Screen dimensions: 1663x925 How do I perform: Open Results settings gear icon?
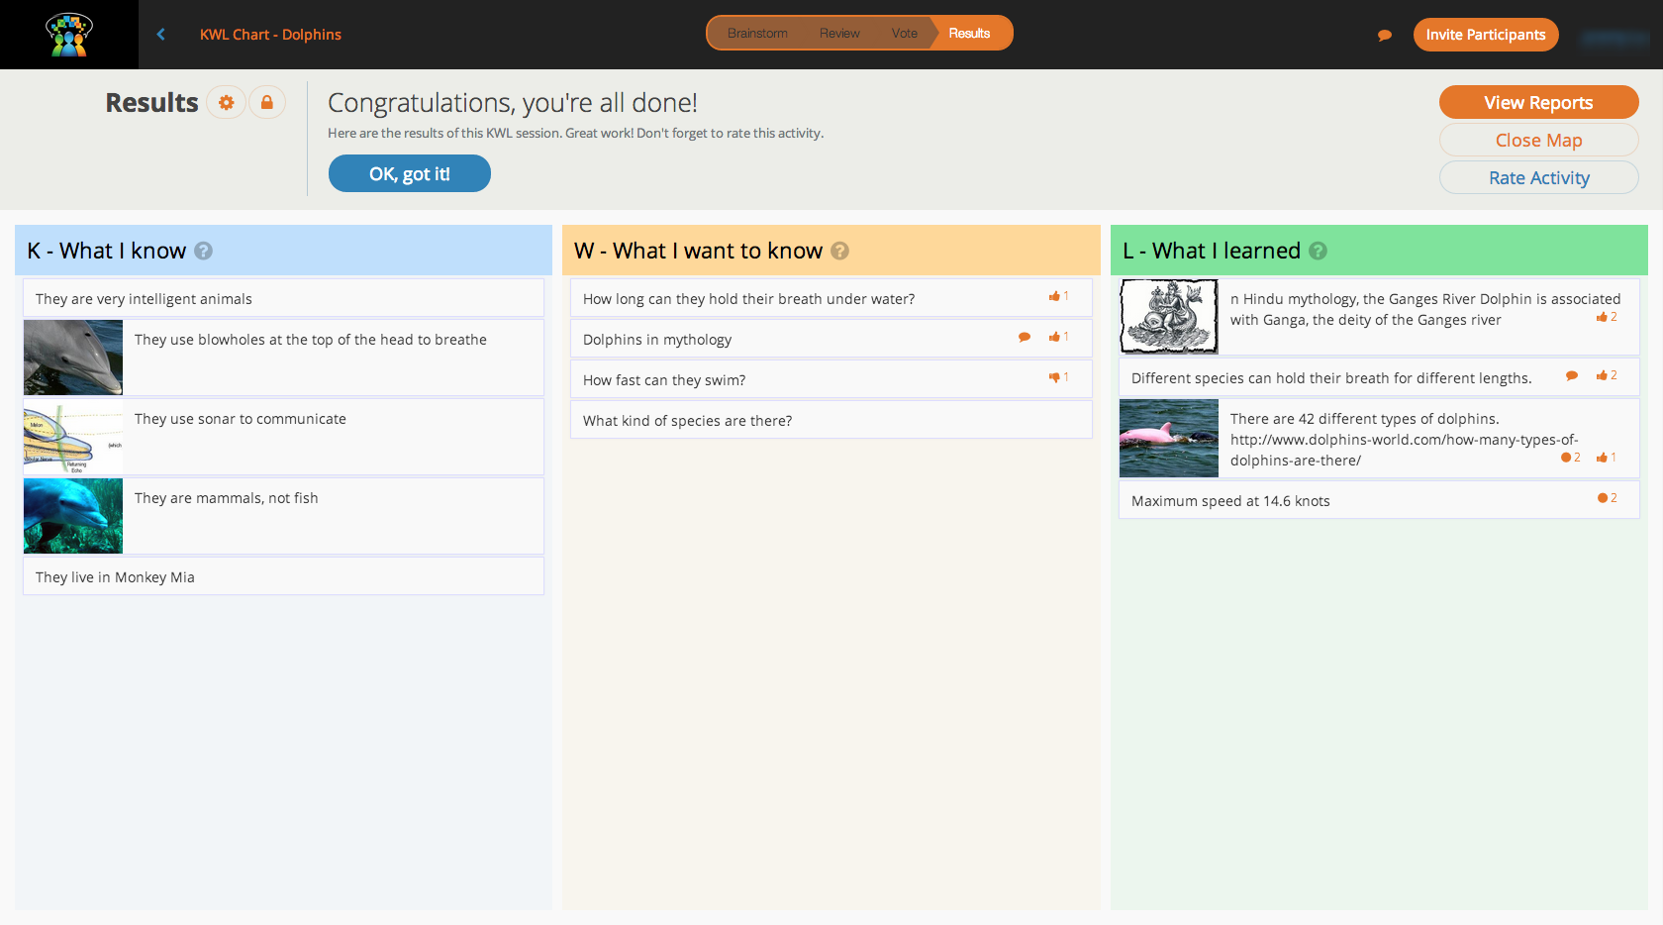[227, 102]
